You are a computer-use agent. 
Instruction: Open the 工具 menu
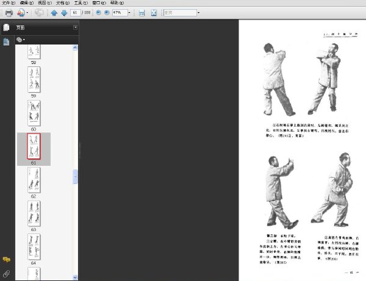pos(81,3)
